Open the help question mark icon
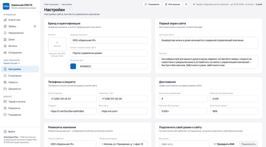Screen dimensions: 266x147 click(69, 10)
